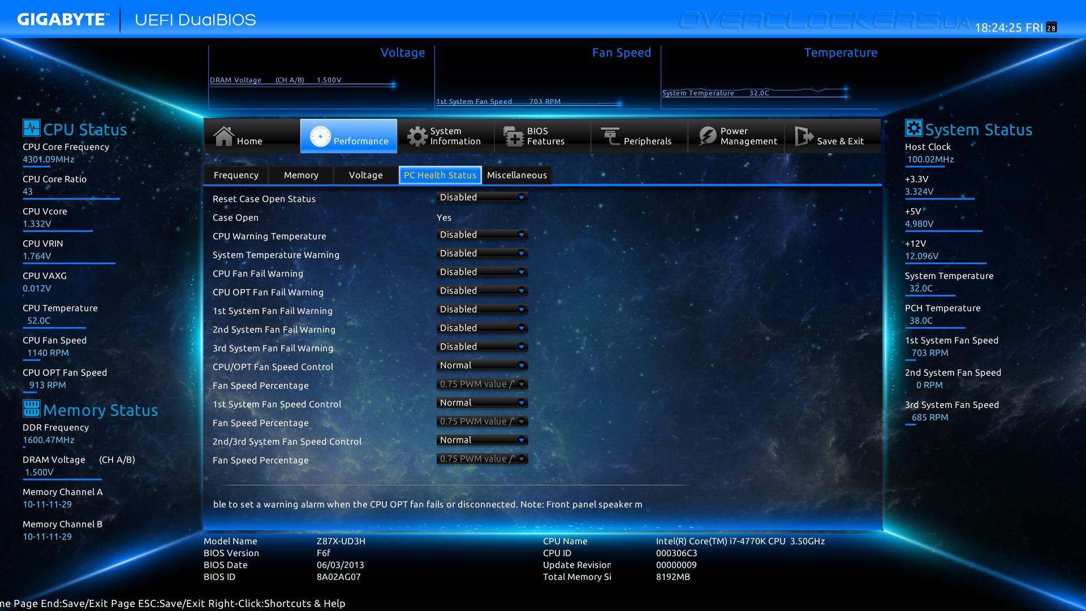Click the Power Management menu label
The height and width of the screenshot is (611, 1086).
(748, 136)
